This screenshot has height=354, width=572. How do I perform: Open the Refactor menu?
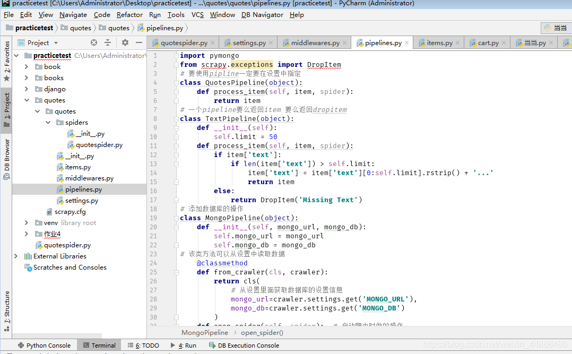pyautogui.click(x=129, y=15)
